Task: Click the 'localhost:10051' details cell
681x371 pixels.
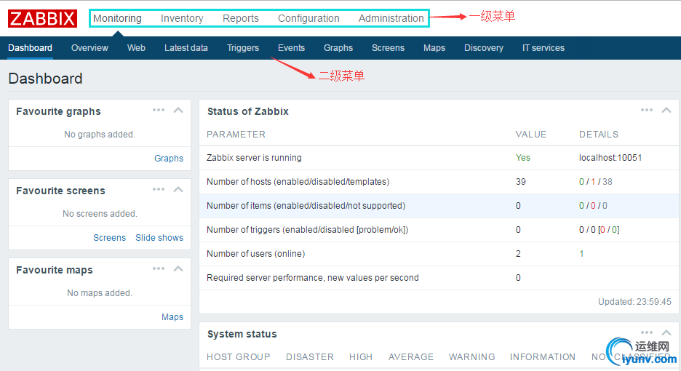Action: click(x=610, y=158)
